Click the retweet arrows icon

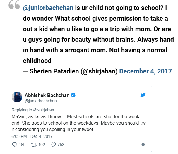tap(34, 145)
